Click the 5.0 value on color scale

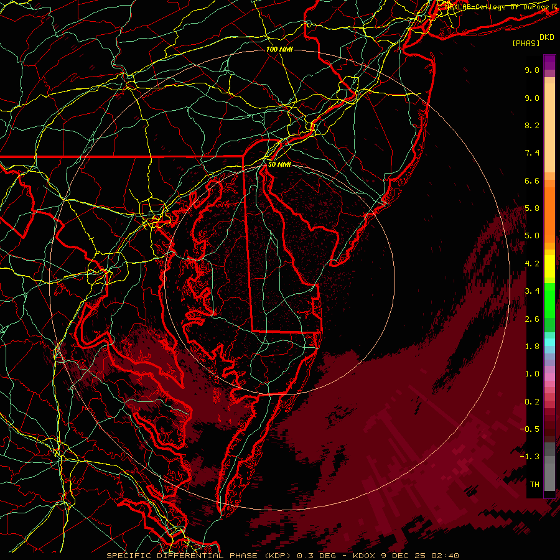tap(532, 236)
